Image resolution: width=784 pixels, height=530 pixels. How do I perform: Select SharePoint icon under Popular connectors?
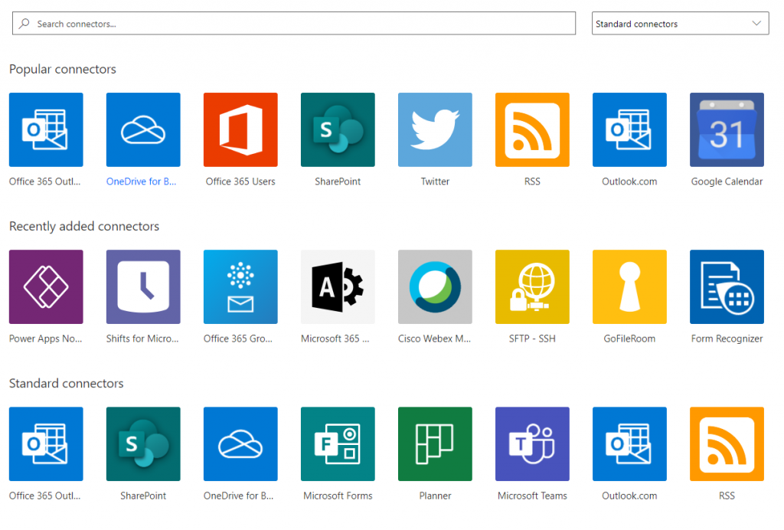(x=338, y=129)
